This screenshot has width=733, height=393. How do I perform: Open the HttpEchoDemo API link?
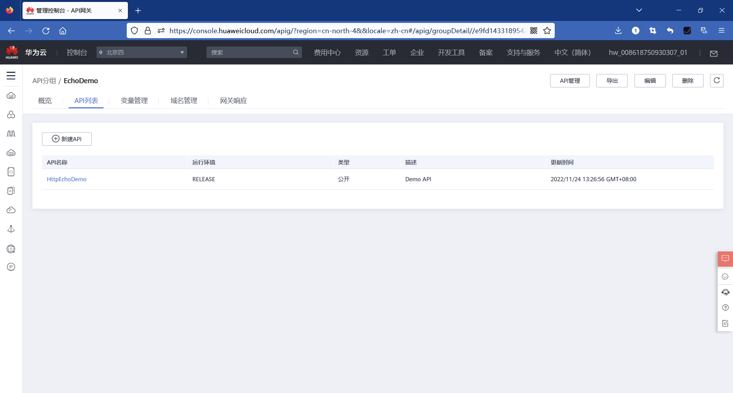tap(67, 179)
